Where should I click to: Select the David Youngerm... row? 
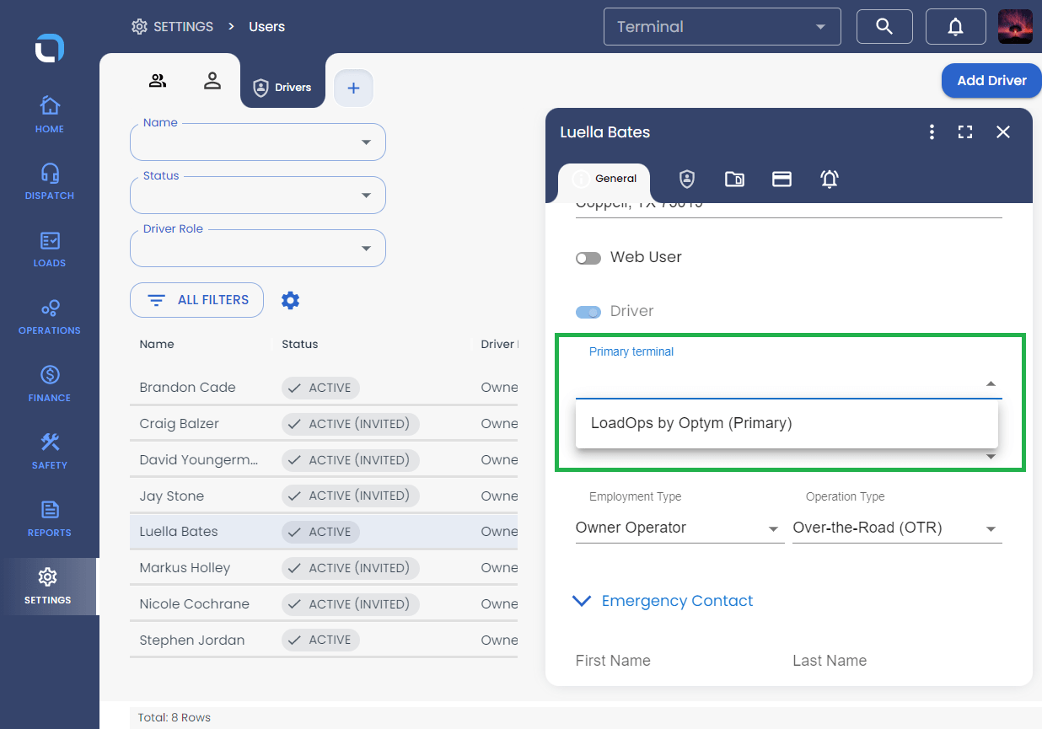[x=324, y=460]
